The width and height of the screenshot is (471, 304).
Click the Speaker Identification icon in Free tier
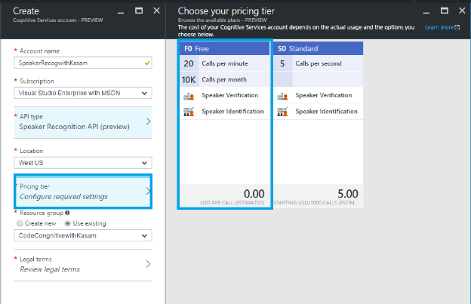click(x=187, y=112)
